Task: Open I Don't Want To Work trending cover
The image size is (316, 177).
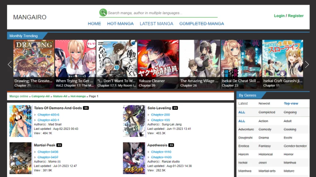Action: (x=117, y=64)
